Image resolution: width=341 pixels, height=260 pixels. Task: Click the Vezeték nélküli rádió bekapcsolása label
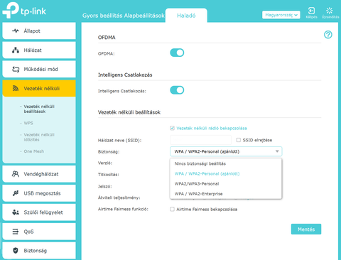tap(212, 128)
